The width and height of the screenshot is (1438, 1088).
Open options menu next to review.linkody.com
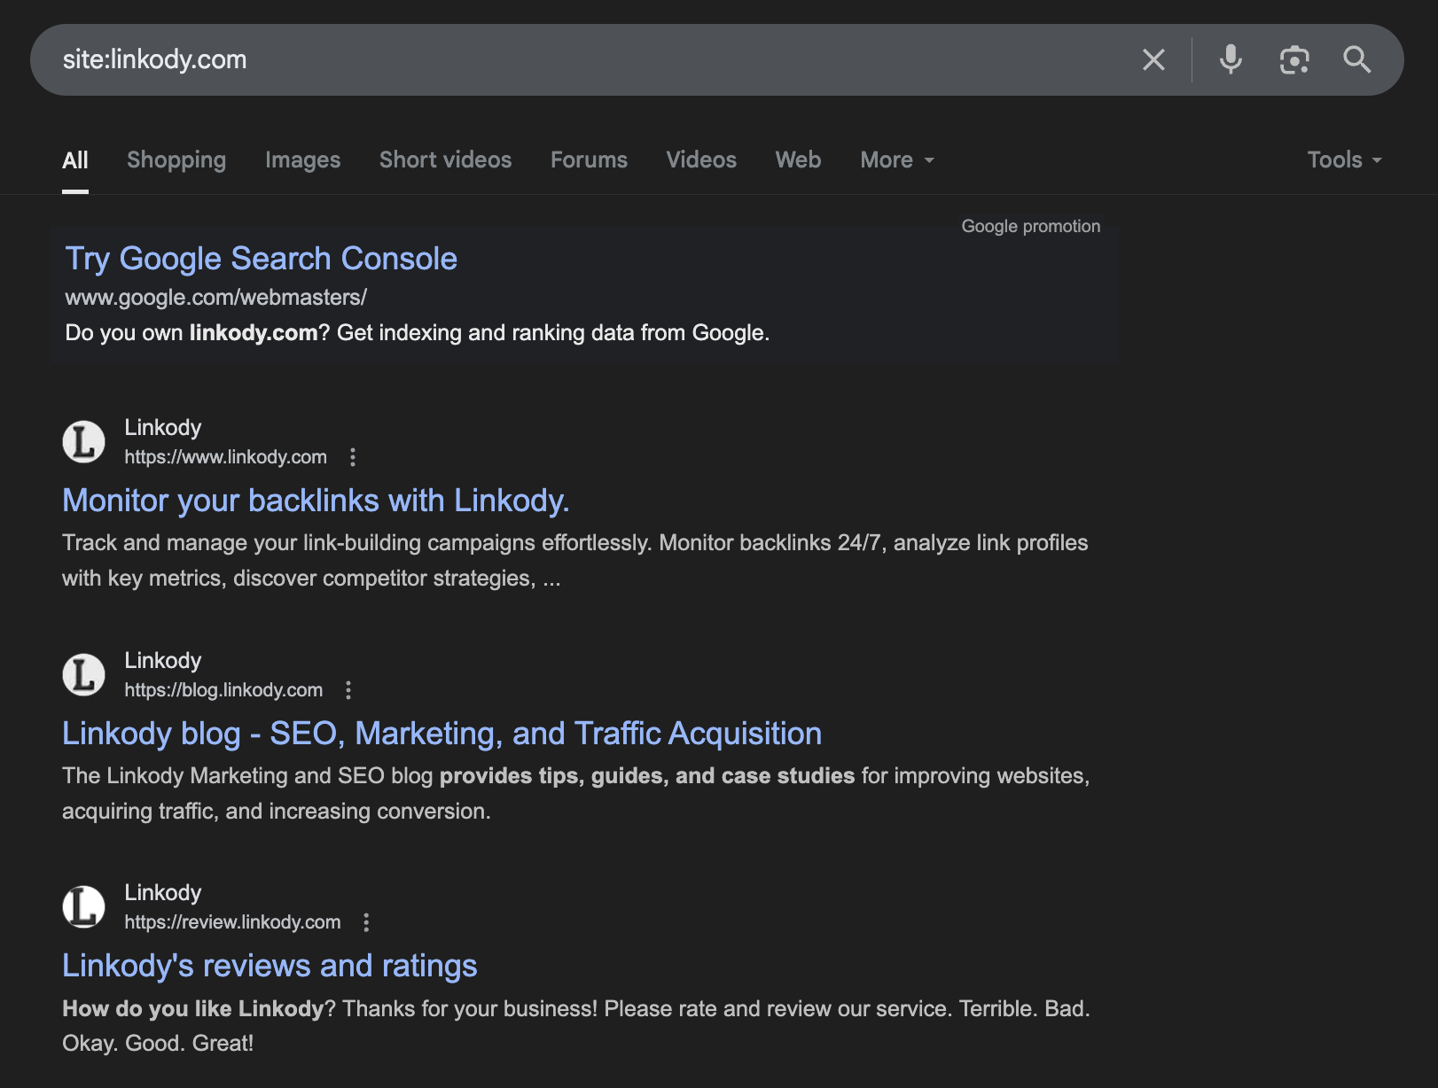click(366, 922)
